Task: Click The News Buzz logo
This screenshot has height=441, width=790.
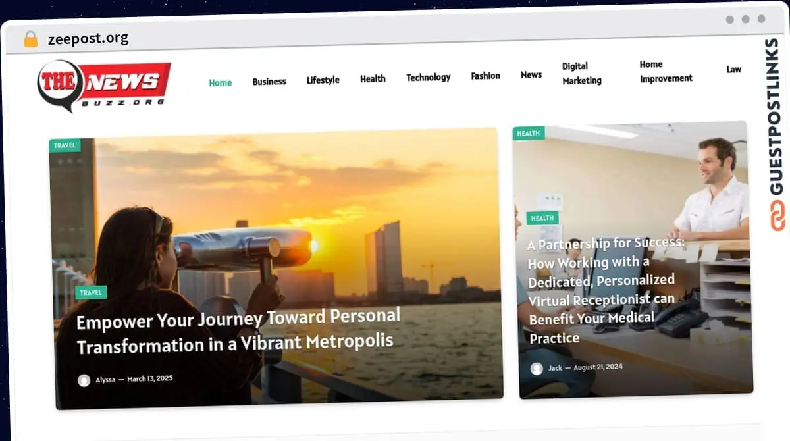Action: [x=104, y=85]
